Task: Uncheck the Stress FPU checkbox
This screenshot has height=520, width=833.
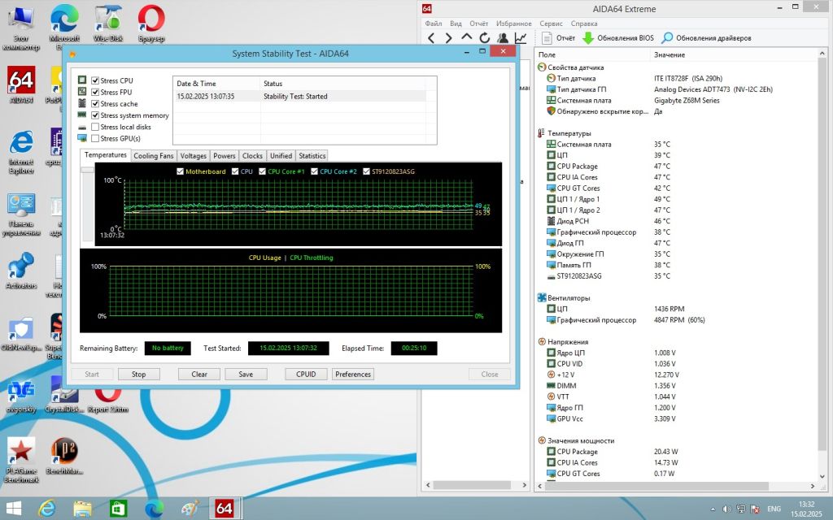Action: [x=95, y=93]
